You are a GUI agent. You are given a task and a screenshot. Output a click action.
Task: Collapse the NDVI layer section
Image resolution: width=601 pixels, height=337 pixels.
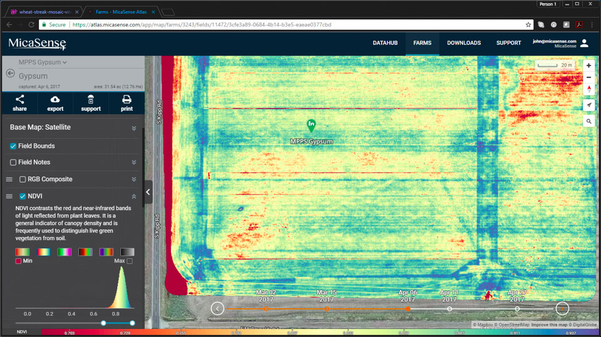point(133,196)
